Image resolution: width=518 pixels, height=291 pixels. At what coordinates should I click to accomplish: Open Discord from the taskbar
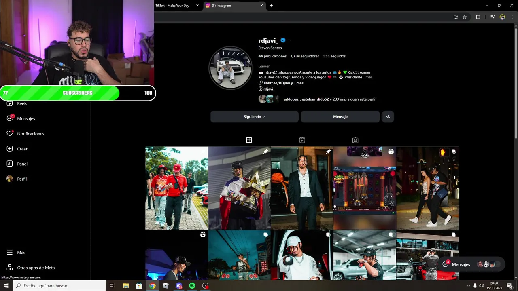pyautogui.click(x=179, y=286)
